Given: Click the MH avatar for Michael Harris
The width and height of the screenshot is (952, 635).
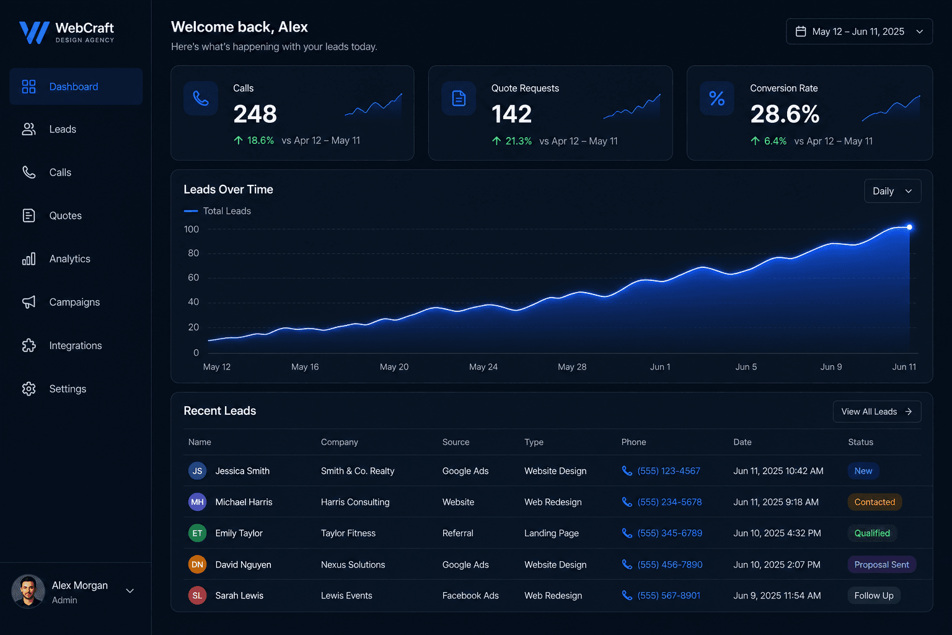Looking at the screenshot, I should pyautogui.click(x=197, y=502).
